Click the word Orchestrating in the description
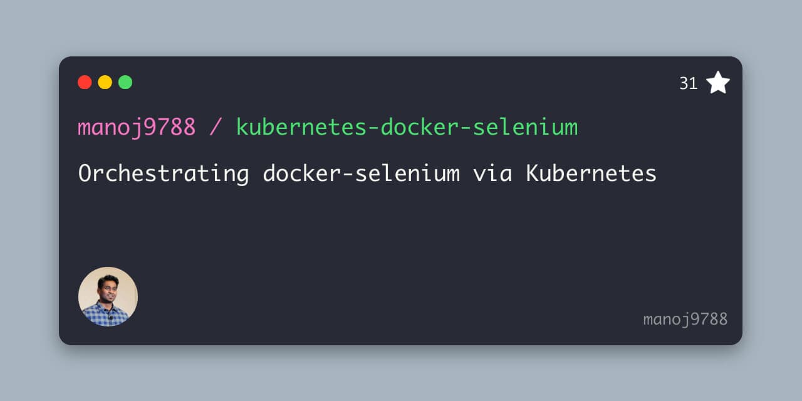The image size is (802, 401). (x=164, y=174)
